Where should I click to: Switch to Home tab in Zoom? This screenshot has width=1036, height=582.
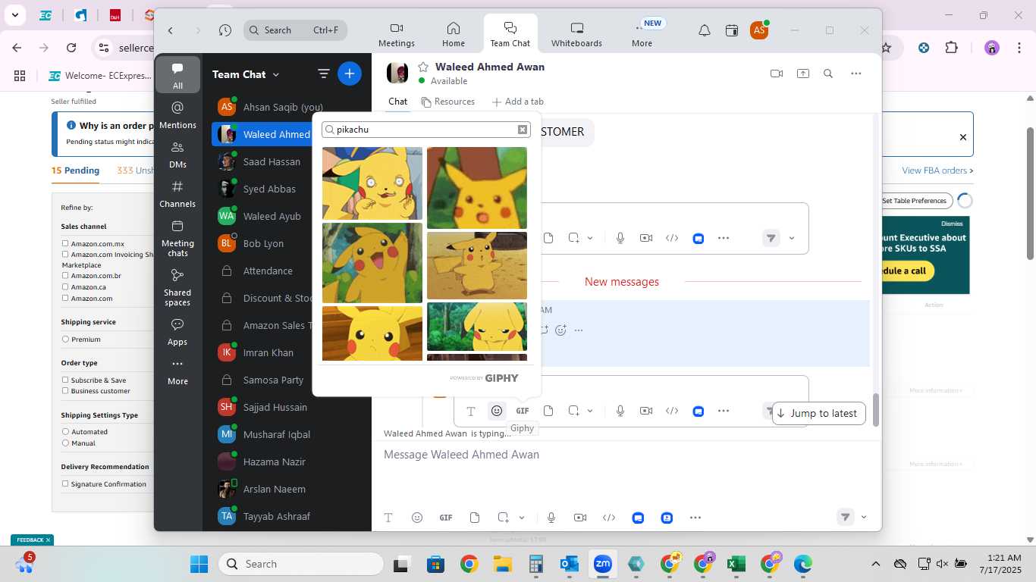[x=454, y=35]
